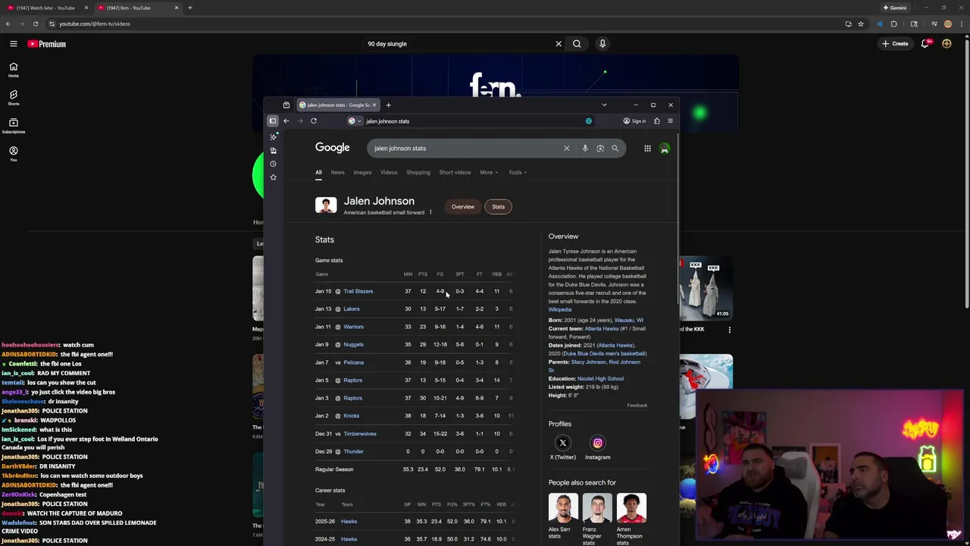Open bookmarks star in inner browser sidebar
Screen dimensions: 970x546
point(274,177)
